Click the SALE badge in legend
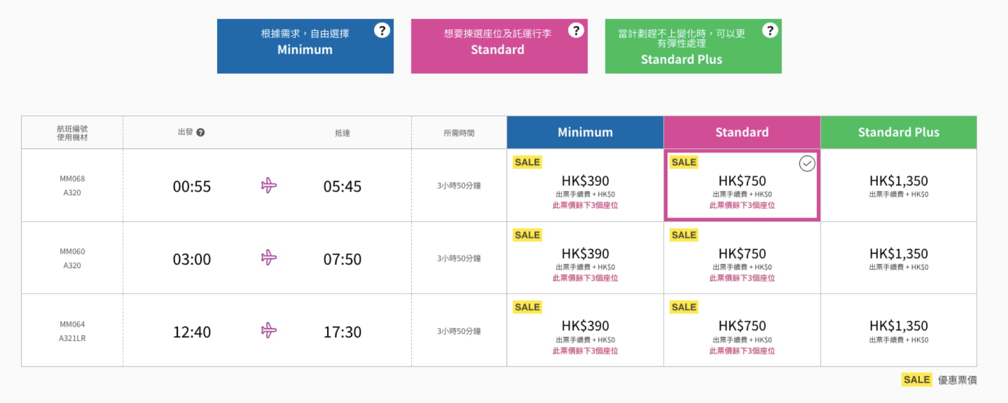Image resolution: width=1008 pixels, height=403 pixels. tap(917, 380)
